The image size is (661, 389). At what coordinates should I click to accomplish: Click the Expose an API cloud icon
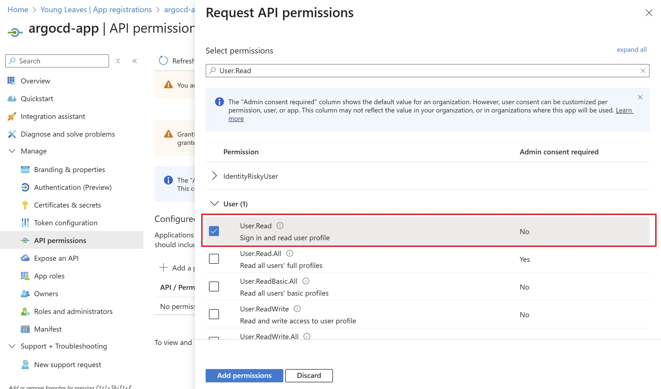pos(25,258)
